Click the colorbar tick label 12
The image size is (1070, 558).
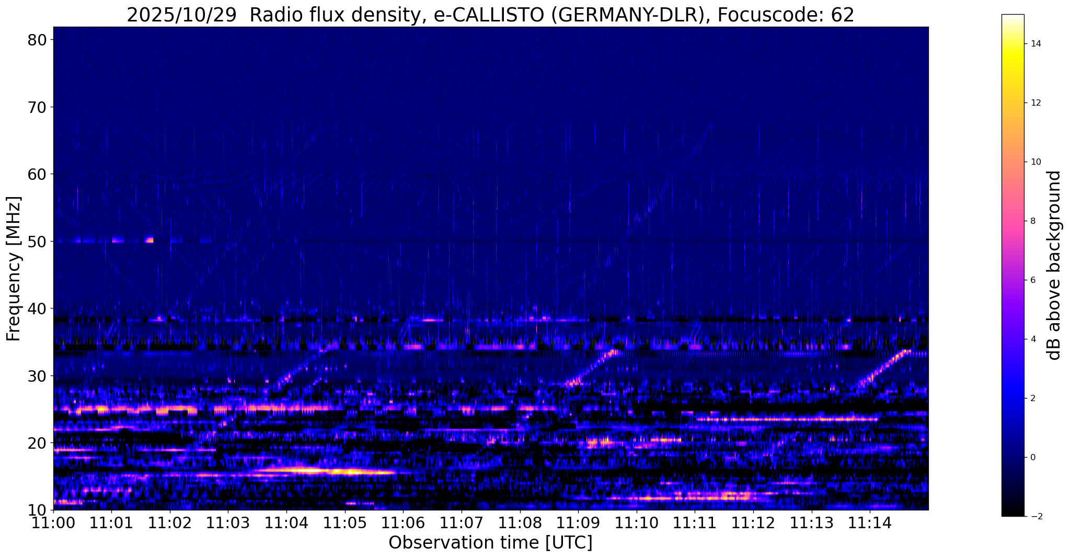pyautogui.click(x=1036, y=103)
